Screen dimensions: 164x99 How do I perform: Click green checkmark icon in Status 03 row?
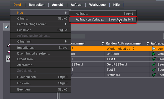pos(154,75)
